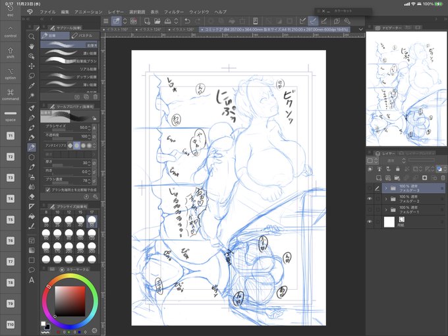This screenshot has height=336, width=448.
Task: Click the New document icon in command bar
Action: tap(147, 21)
